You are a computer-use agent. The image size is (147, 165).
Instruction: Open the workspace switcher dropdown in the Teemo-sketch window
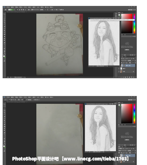(x=132, y=10)
